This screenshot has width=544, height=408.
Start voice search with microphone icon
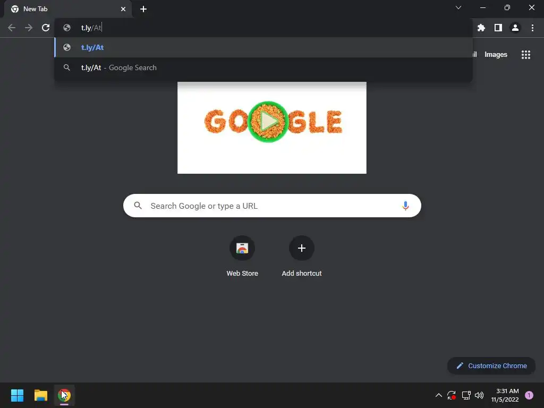pos(405,206)
